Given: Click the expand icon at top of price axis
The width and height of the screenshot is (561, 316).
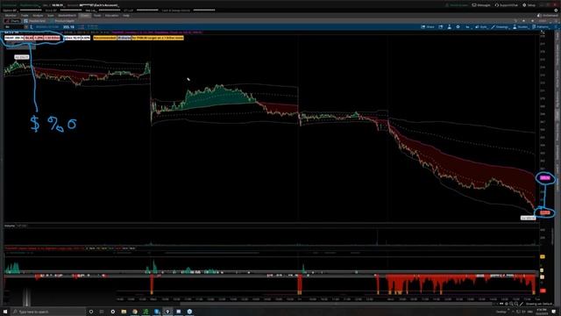Looking at the screenshot, I should click(x=543, y=32).
